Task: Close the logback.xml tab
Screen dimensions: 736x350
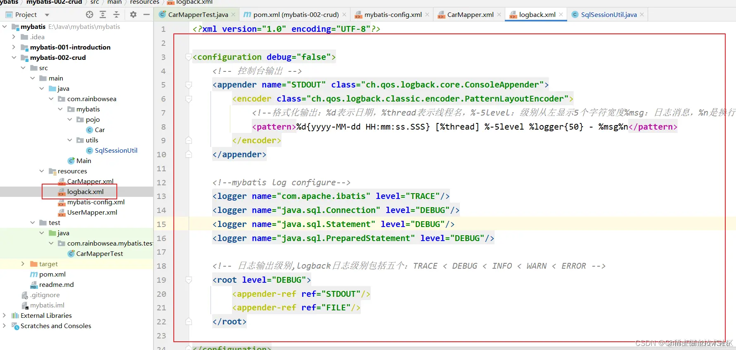Action: [561, 14]
